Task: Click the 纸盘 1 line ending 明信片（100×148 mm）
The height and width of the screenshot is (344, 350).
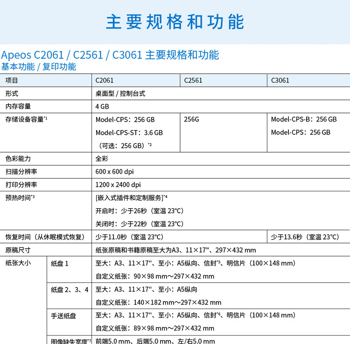Action: point(196,263)
